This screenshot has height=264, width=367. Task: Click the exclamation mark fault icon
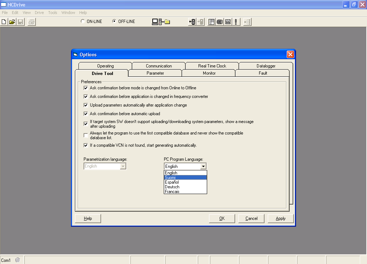[x=236, y=22]
